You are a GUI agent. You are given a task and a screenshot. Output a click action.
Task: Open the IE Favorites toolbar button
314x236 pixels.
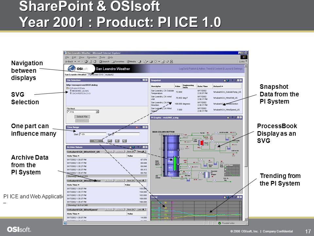click(x=118, y=62)
